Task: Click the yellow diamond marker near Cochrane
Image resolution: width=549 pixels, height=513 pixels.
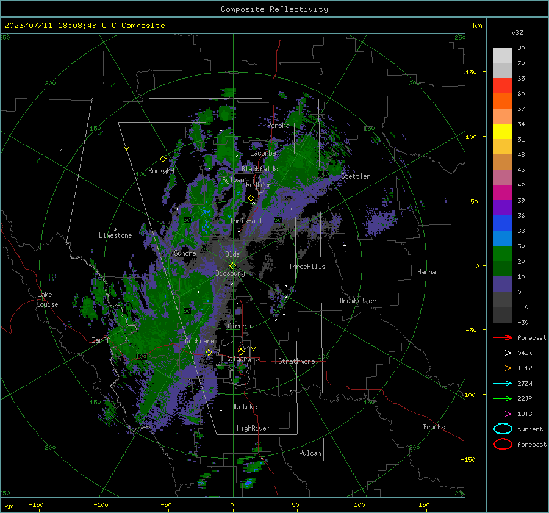Action: pyautogui.click(x=209, y=352)
